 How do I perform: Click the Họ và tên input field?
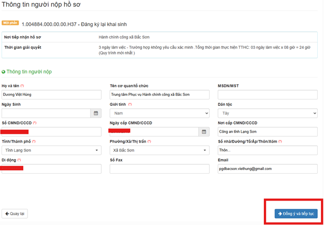51,95
